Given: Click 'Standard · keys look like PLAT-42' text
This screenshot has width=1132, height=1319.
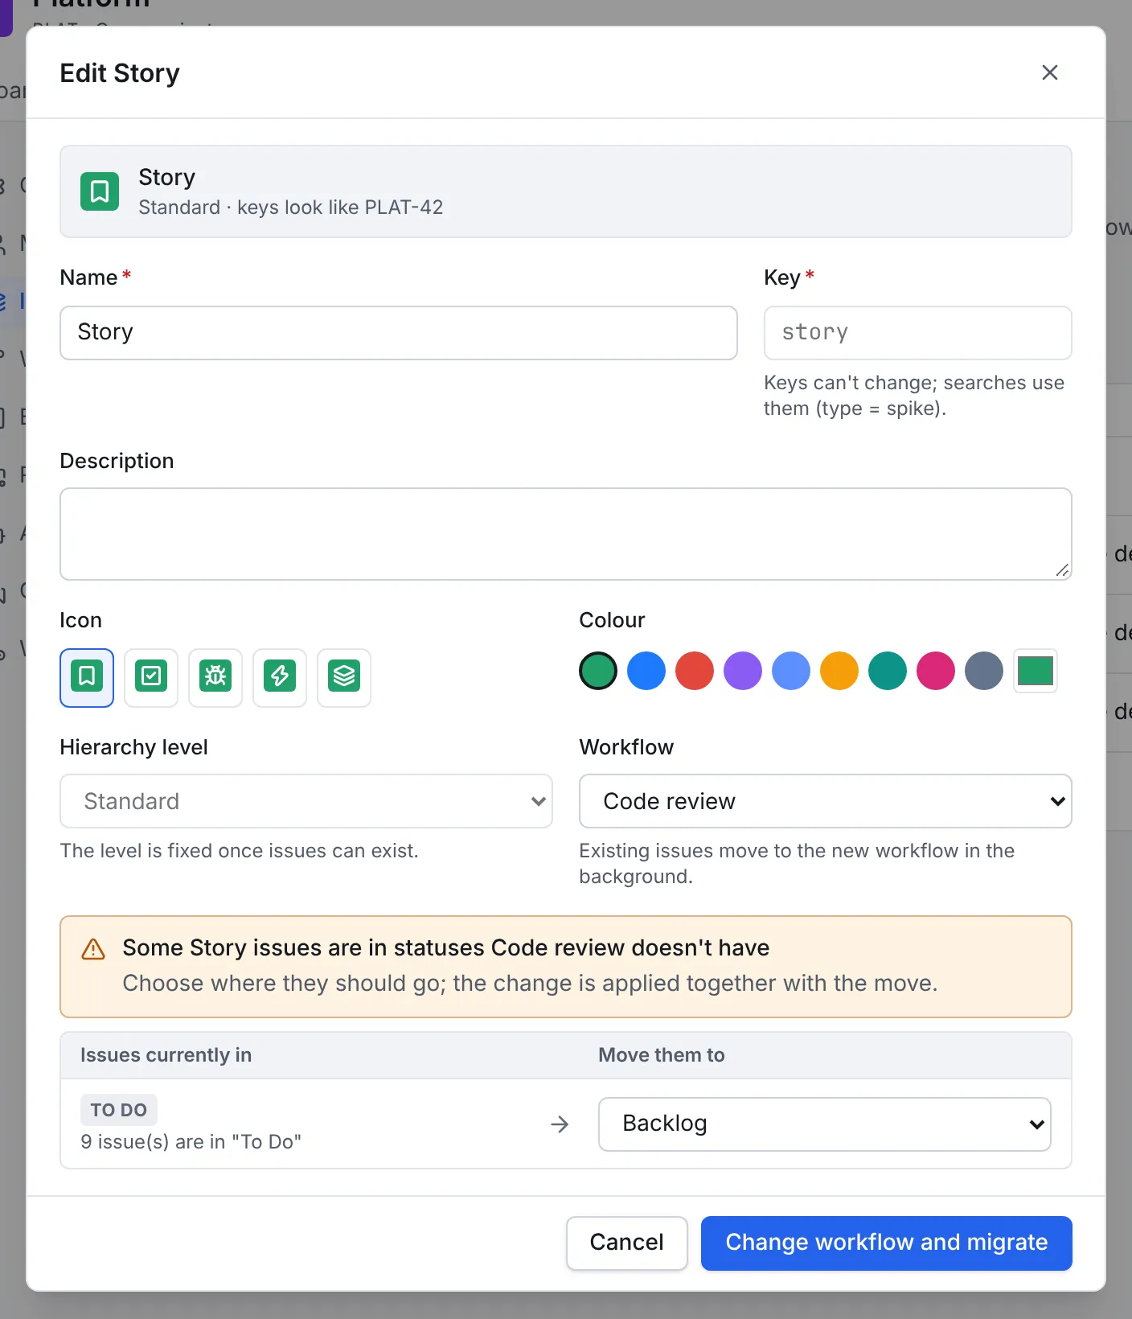Looking at the screenshot, I should (x=291, y=208).
